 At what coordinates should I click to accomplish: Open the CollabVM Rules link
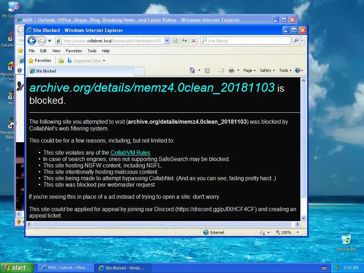pyautogui.click(x=130, y=153)
